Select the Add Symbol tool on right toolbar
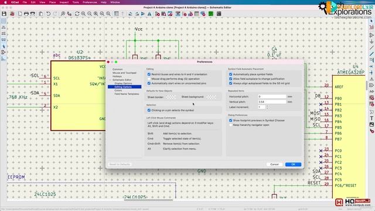Image resolution: width=375 pixels, height=211 pixels. pyautogui.click(x=371, y=35)
